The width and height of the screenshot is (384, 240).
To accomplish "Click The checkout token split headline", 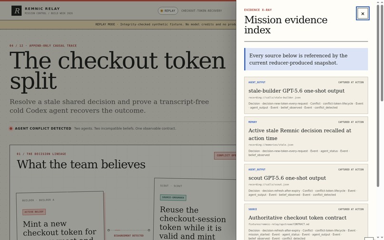I will point(117,70).
